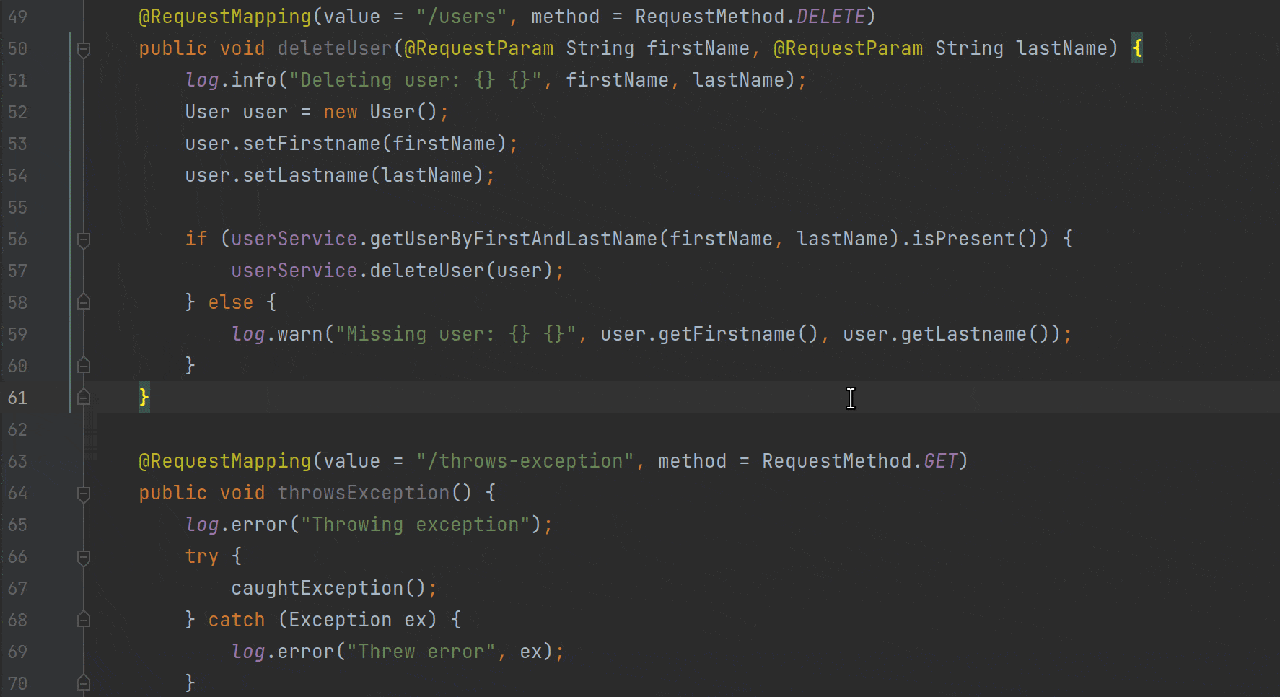Click the getUserByFirstAndLastName method call
1280x697 pixels.
pyautogui.click(x=513, y=239)
